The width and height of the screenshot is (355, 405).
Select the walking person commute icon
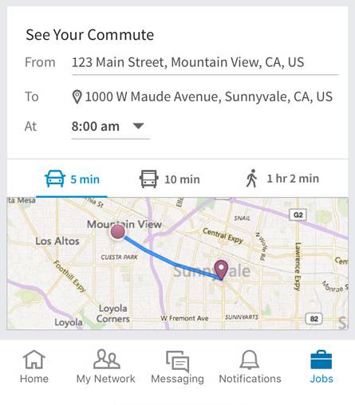pos(251,179)
